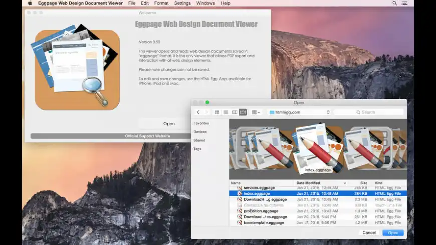Open the Apple menu

(x=30, y=3)
